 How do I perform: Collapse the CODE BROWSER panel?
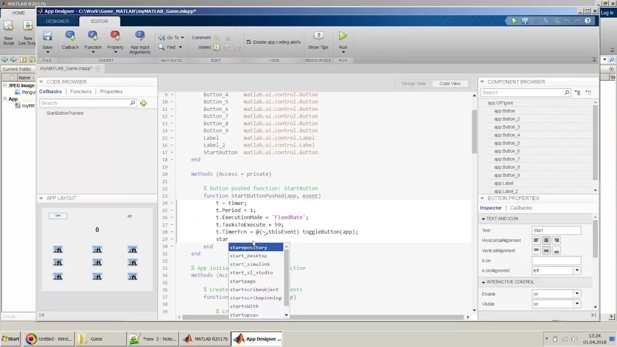click(x=41, y=82)
